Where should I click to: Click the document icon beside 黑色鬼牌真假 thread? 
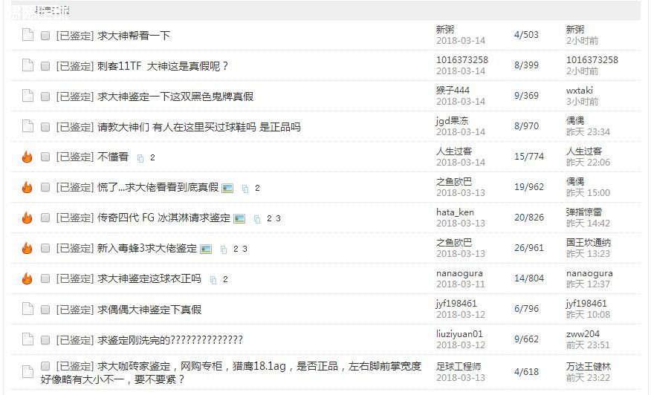pos(27,96)
